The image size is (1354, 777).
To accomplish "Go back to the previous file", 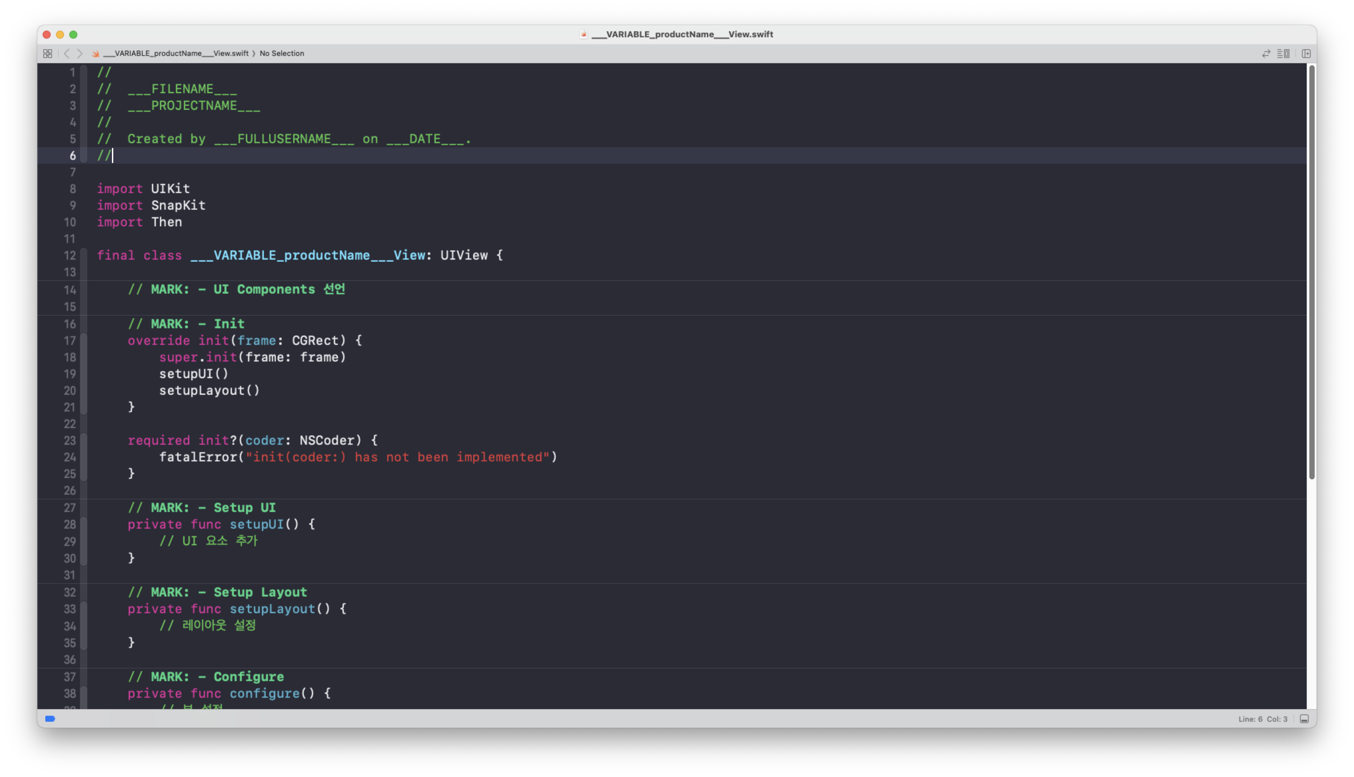I will click(66, 53).
